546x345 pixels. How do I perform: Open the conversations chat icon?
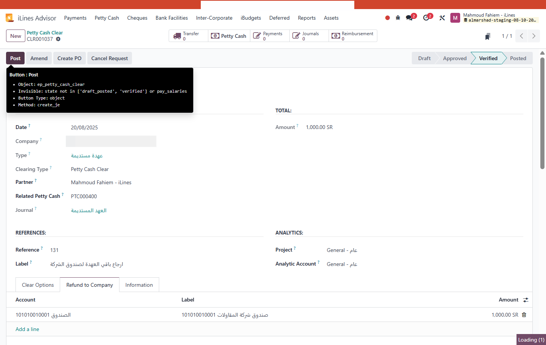[x=409, y=18]
